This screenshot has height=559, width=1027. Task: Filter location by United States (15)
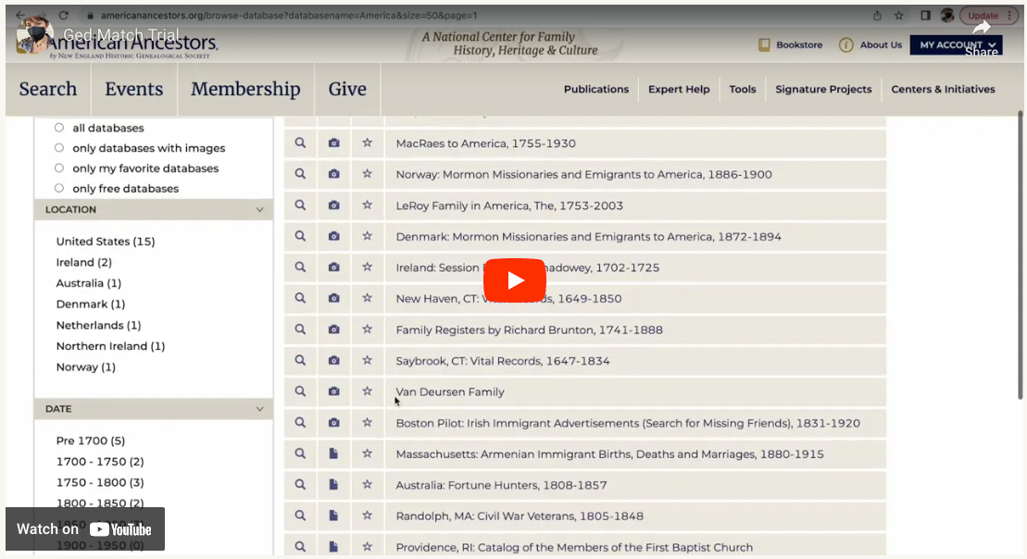pyautogui.click(x=106, y=242)
